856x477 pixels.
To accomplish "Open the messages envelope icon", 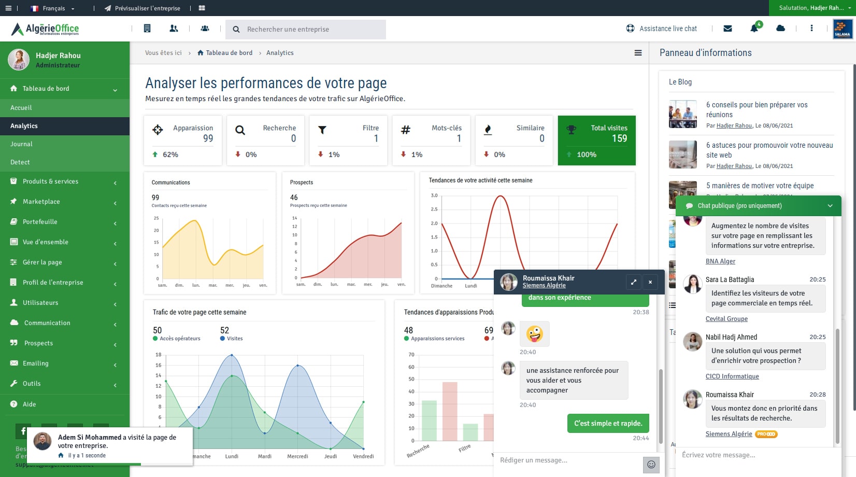I will coord(727,29).
